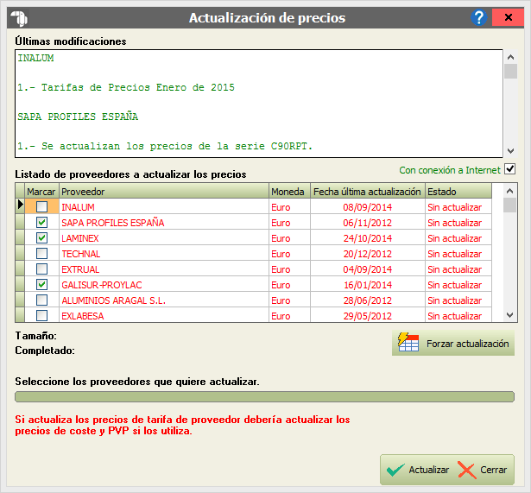
Task: Select the ALUMINIOS ARAGAL S.L. provider cell
Action: click(x=164, y=300)
